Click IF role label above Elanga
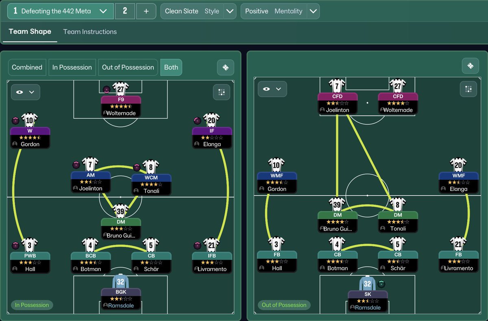This screenshot has width=488, height=321. coord(212,131)
